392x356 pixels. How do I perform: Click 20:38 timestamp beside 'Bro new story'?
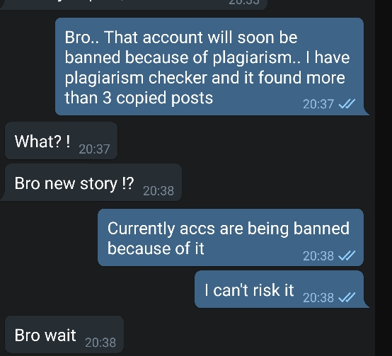pos(158,191)
